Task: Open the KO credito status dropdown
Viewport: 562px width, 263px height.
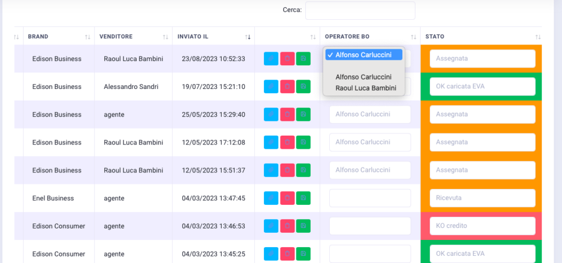Action: [482, 226]
